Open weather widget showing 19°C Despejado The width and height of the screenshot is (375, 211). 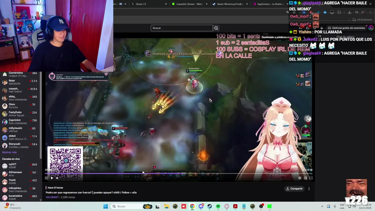[13, 206]
